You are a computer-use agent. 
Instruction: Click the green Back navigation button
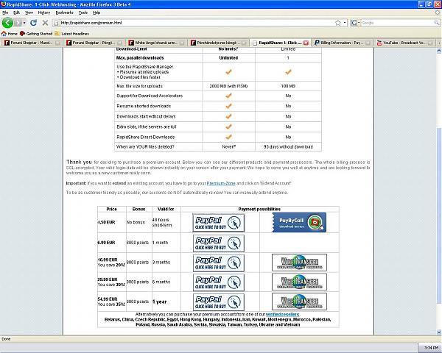coord(7,23)
